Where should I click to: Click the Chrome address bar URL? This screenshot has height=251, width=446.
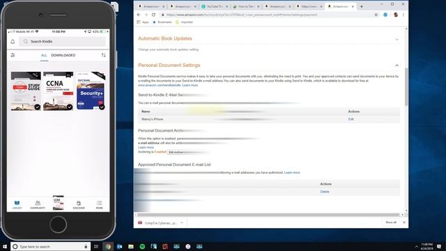pyautogui.click(x=242, y=15)
